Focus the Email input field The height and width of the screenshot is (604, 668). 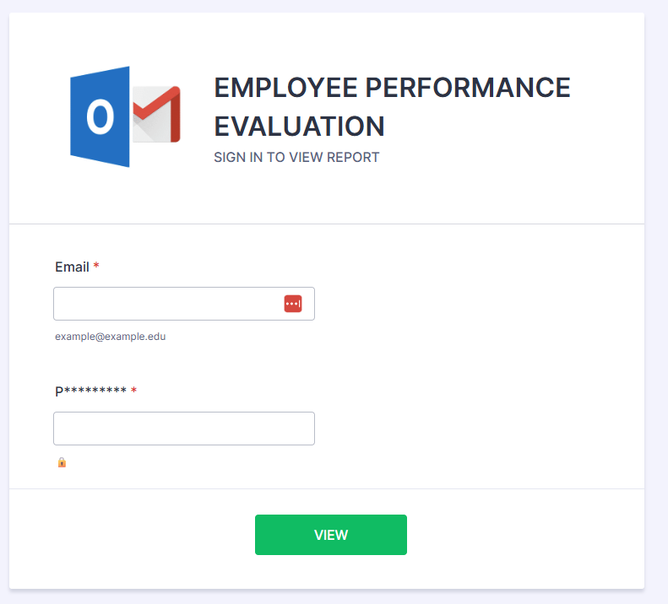coord(165,304)
